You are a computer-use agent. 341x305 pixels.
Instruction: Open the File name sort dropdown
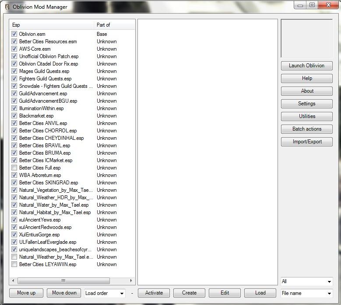coord(307,293)
